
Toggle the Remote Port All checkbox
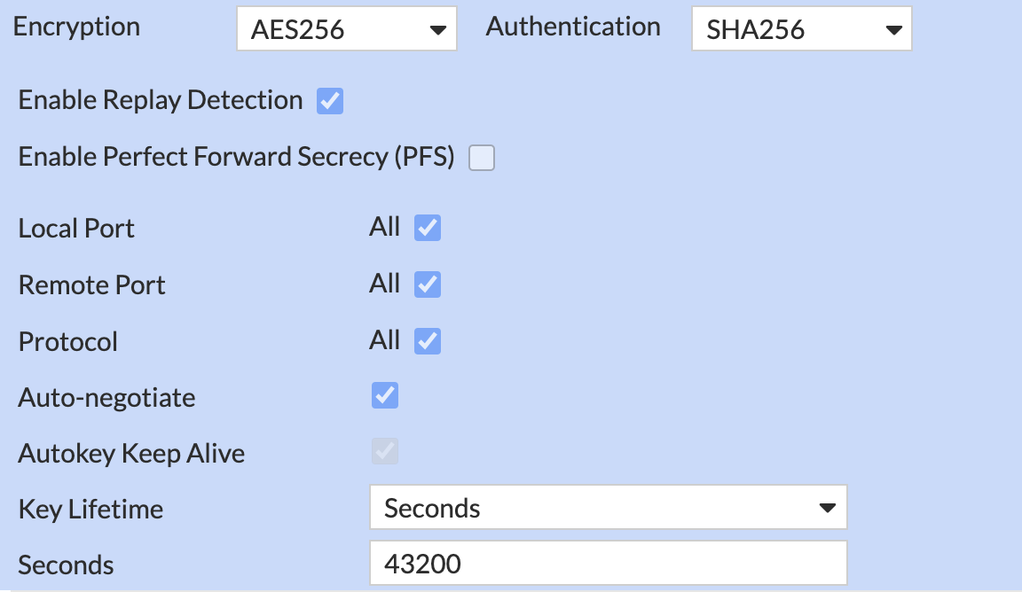coord(428,284)
